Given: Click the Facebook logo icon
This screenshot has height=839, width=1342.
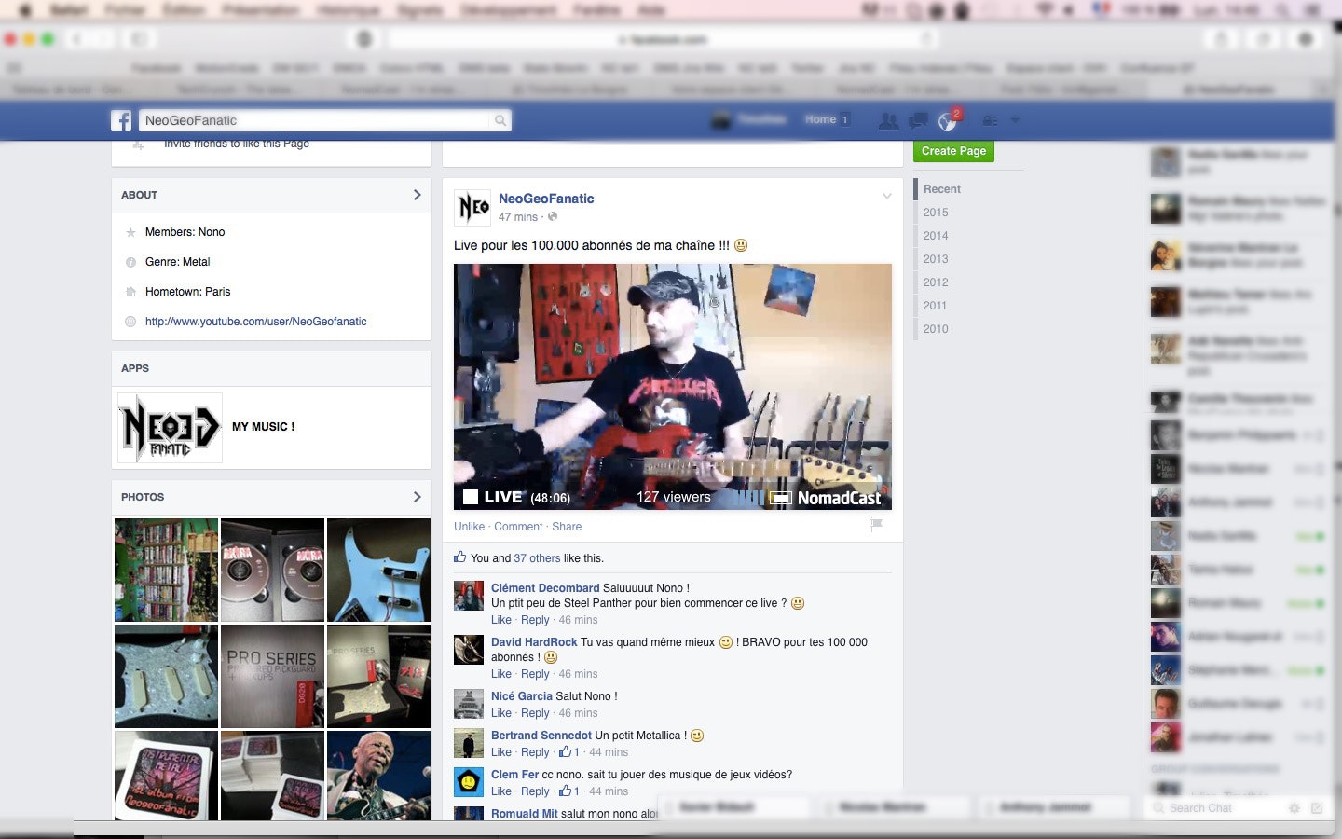Looking at the screenshot, I should [x=121, y=120].
